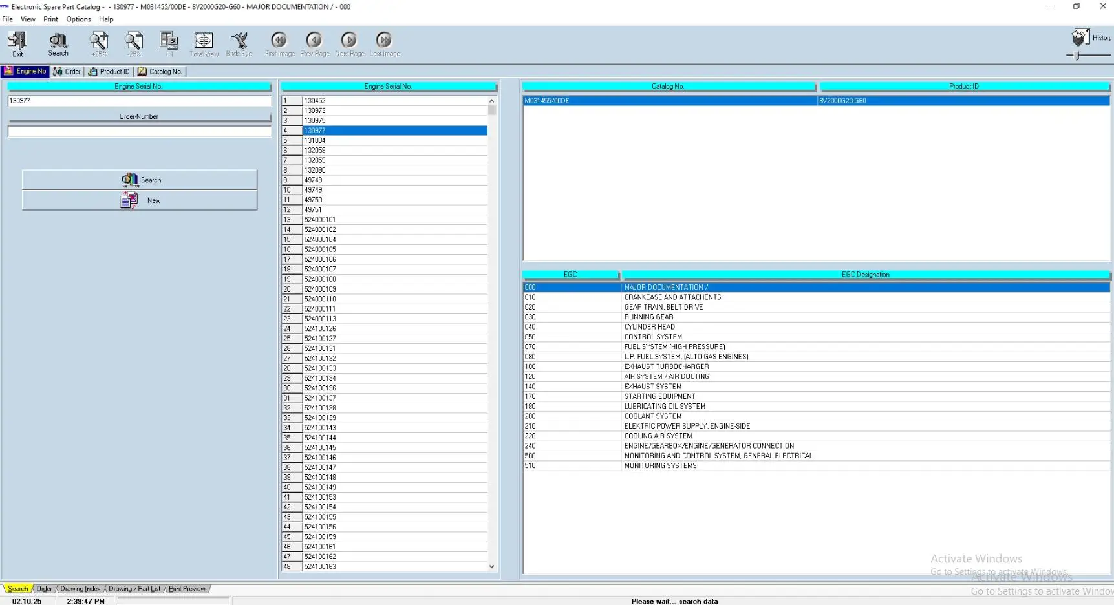Switch to the Catalog No. tab
The width and height of the screenshot is (1114, 605).
point(160,72)
